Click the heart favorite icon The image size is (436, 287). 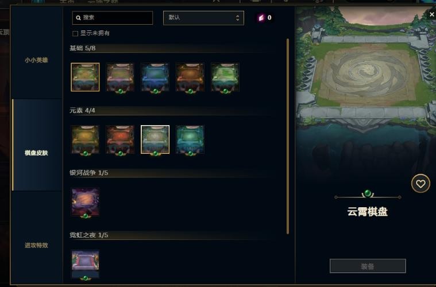point(420,183)
